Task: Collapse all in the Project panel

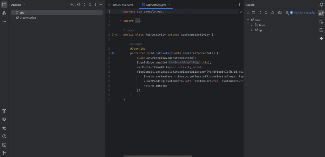Action: click(x=90, y=4)
